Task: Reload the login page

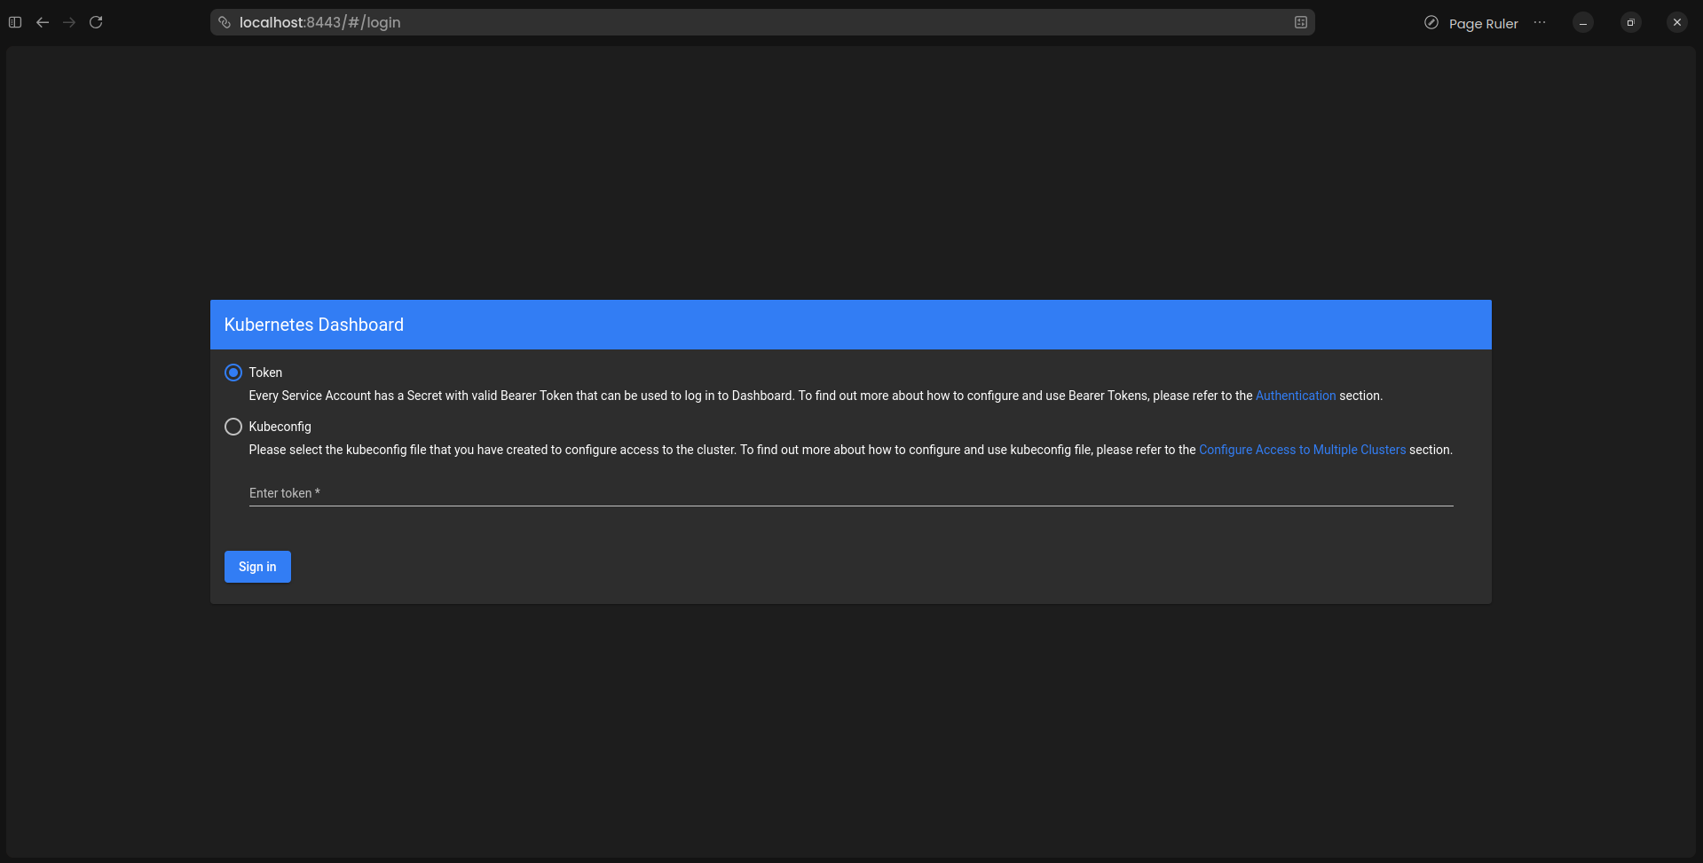Action: coord(96,22)
